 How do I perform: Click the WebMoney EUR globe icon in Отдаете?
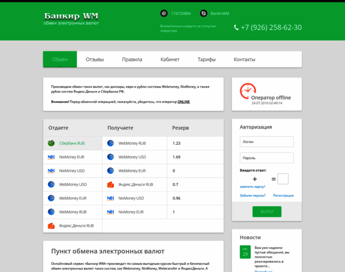click(51, 198)
